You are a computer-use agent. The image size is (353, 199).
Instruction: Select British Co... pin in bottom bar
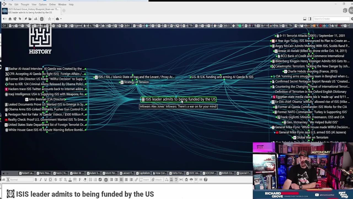coord(226,173)
